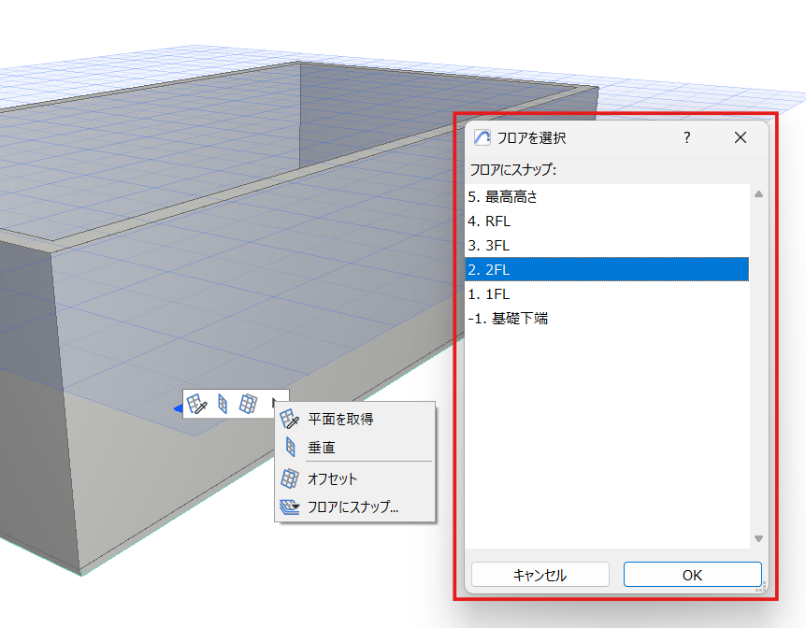Select 3. 3FL in floor list
The width and height of the screenshot is (806, 628).
607,246
